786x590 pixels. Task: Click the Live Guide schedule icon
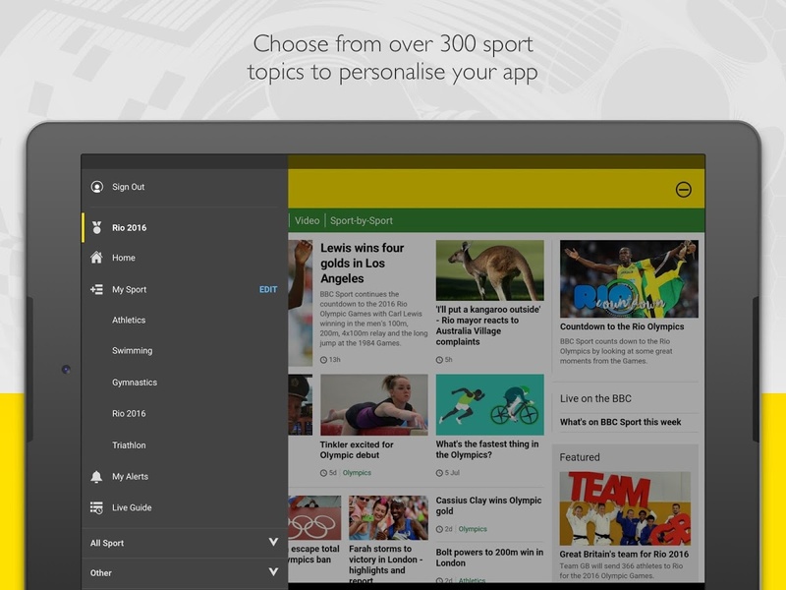[96, 507]
